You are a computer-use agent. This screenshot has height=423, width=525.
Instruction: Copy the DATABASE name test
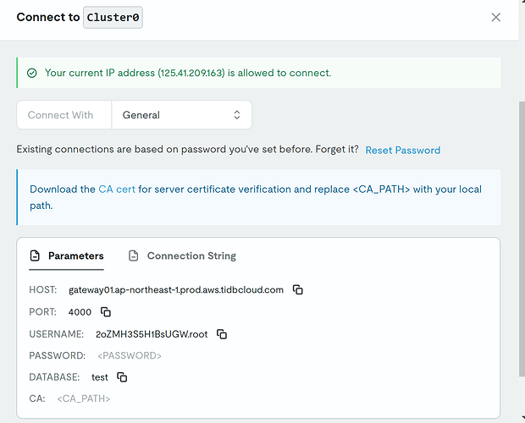pos(122,377)
